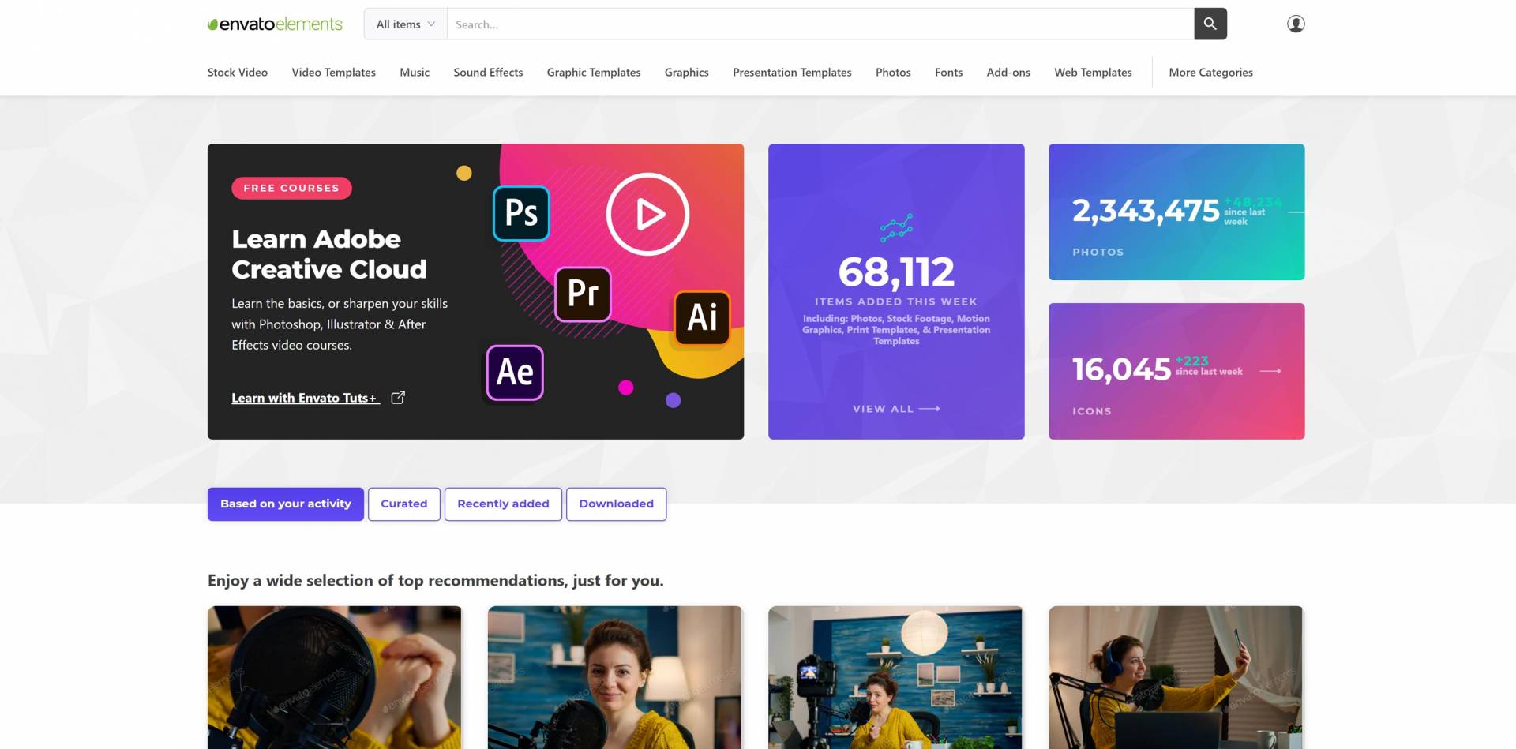Image resolution: width=1516 pixels, height=749 pixels.
Task: Click the trend graph icon above 68,112
Action: 896,228
